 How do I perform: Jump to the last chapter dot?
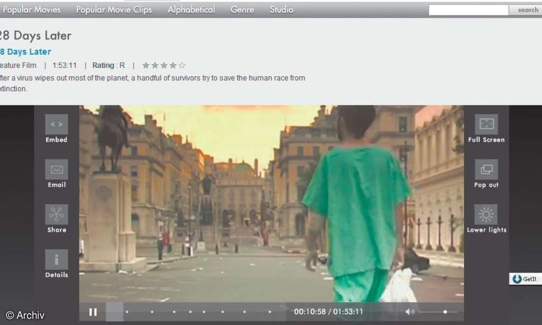click(x=270, y=311)
